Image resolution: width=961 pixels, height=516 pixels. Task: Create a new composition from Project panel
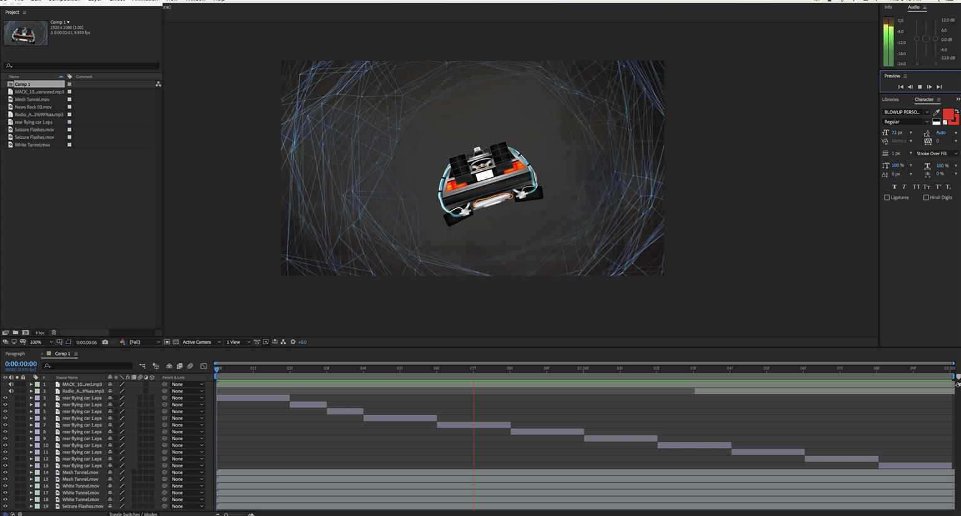25,333
